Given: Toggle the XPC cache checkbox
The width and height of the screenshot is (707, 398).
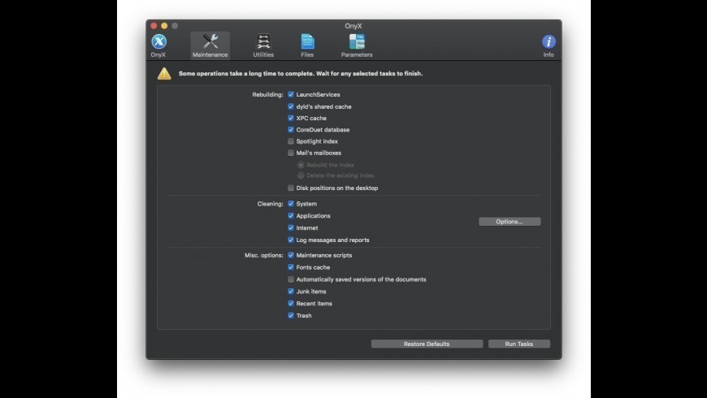Looking at the screenshot, I should click(x=291, y=118).
